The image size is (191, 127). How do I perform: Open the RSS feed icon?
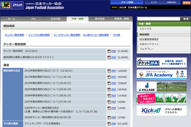pyautogui.click(x=186, y=3)
